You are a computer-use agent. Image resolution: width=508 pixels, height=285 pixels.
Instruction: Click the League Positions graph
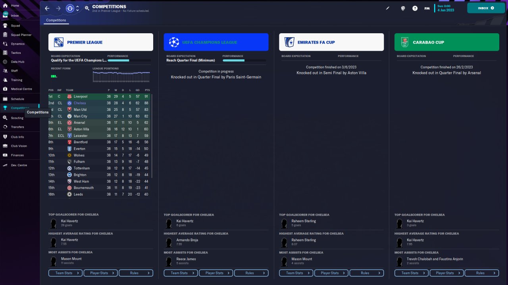[x=121, y=76]
